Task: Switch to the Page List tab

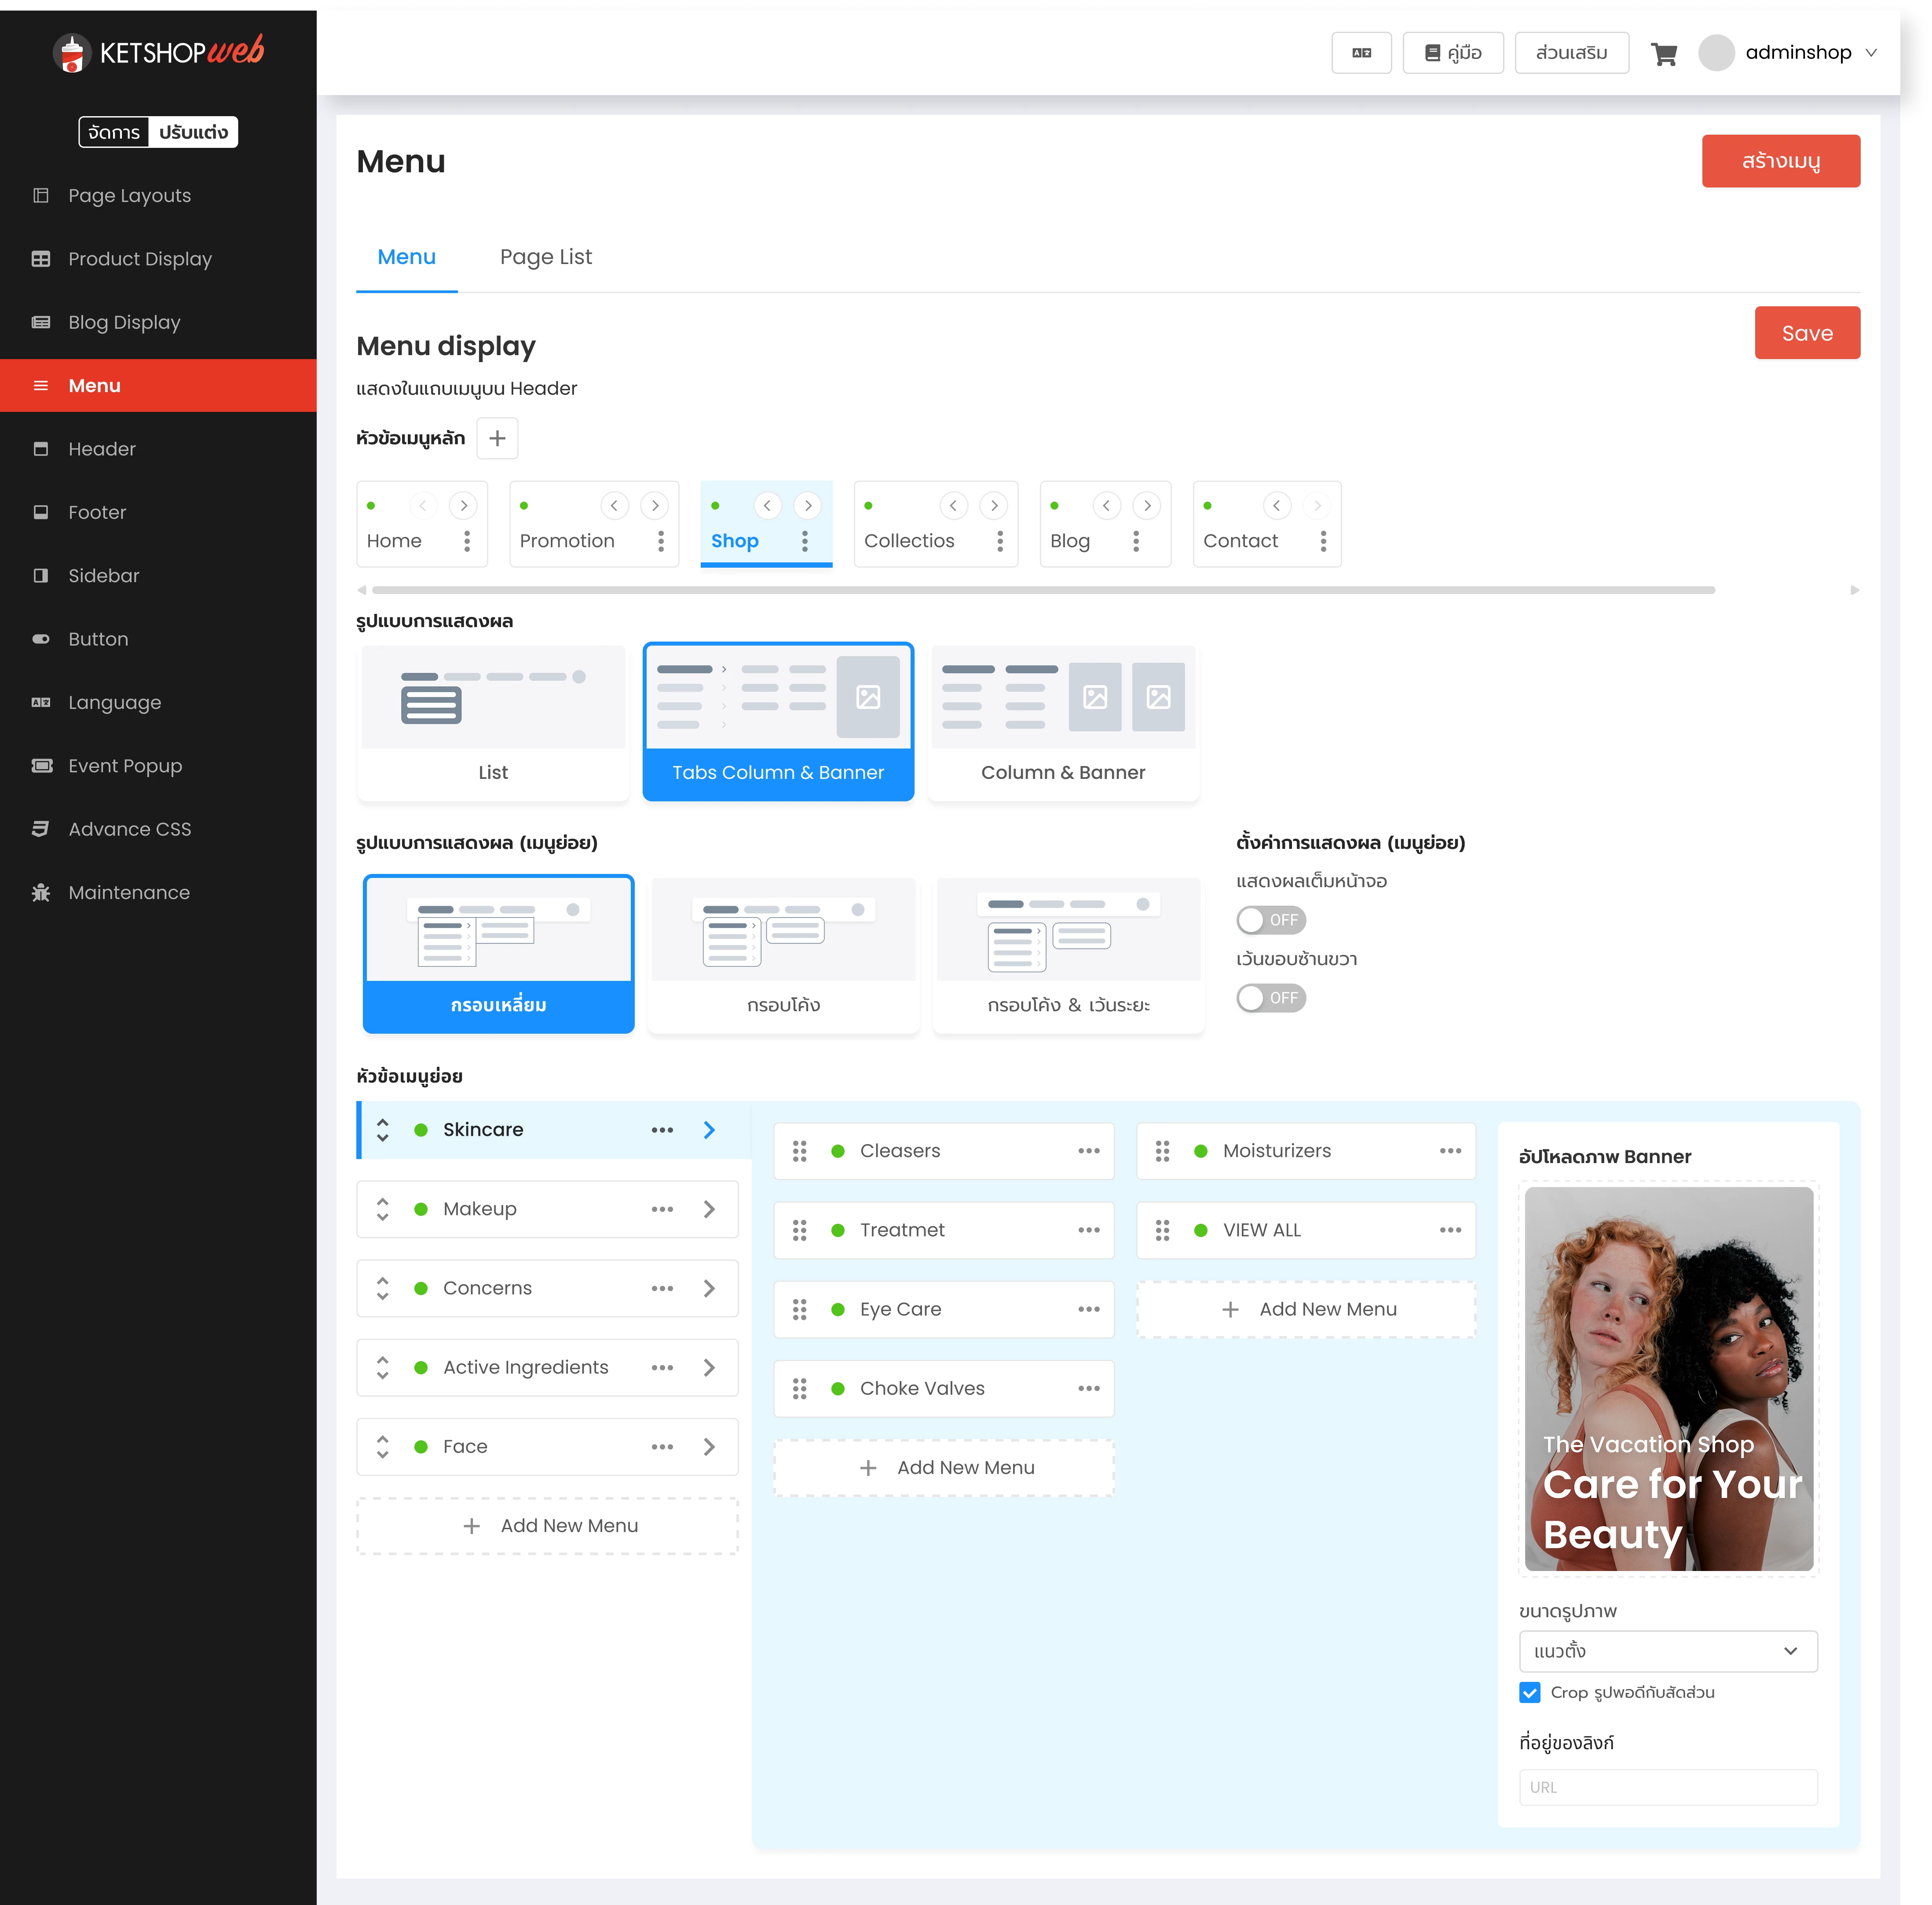Action: pos(545,257)
